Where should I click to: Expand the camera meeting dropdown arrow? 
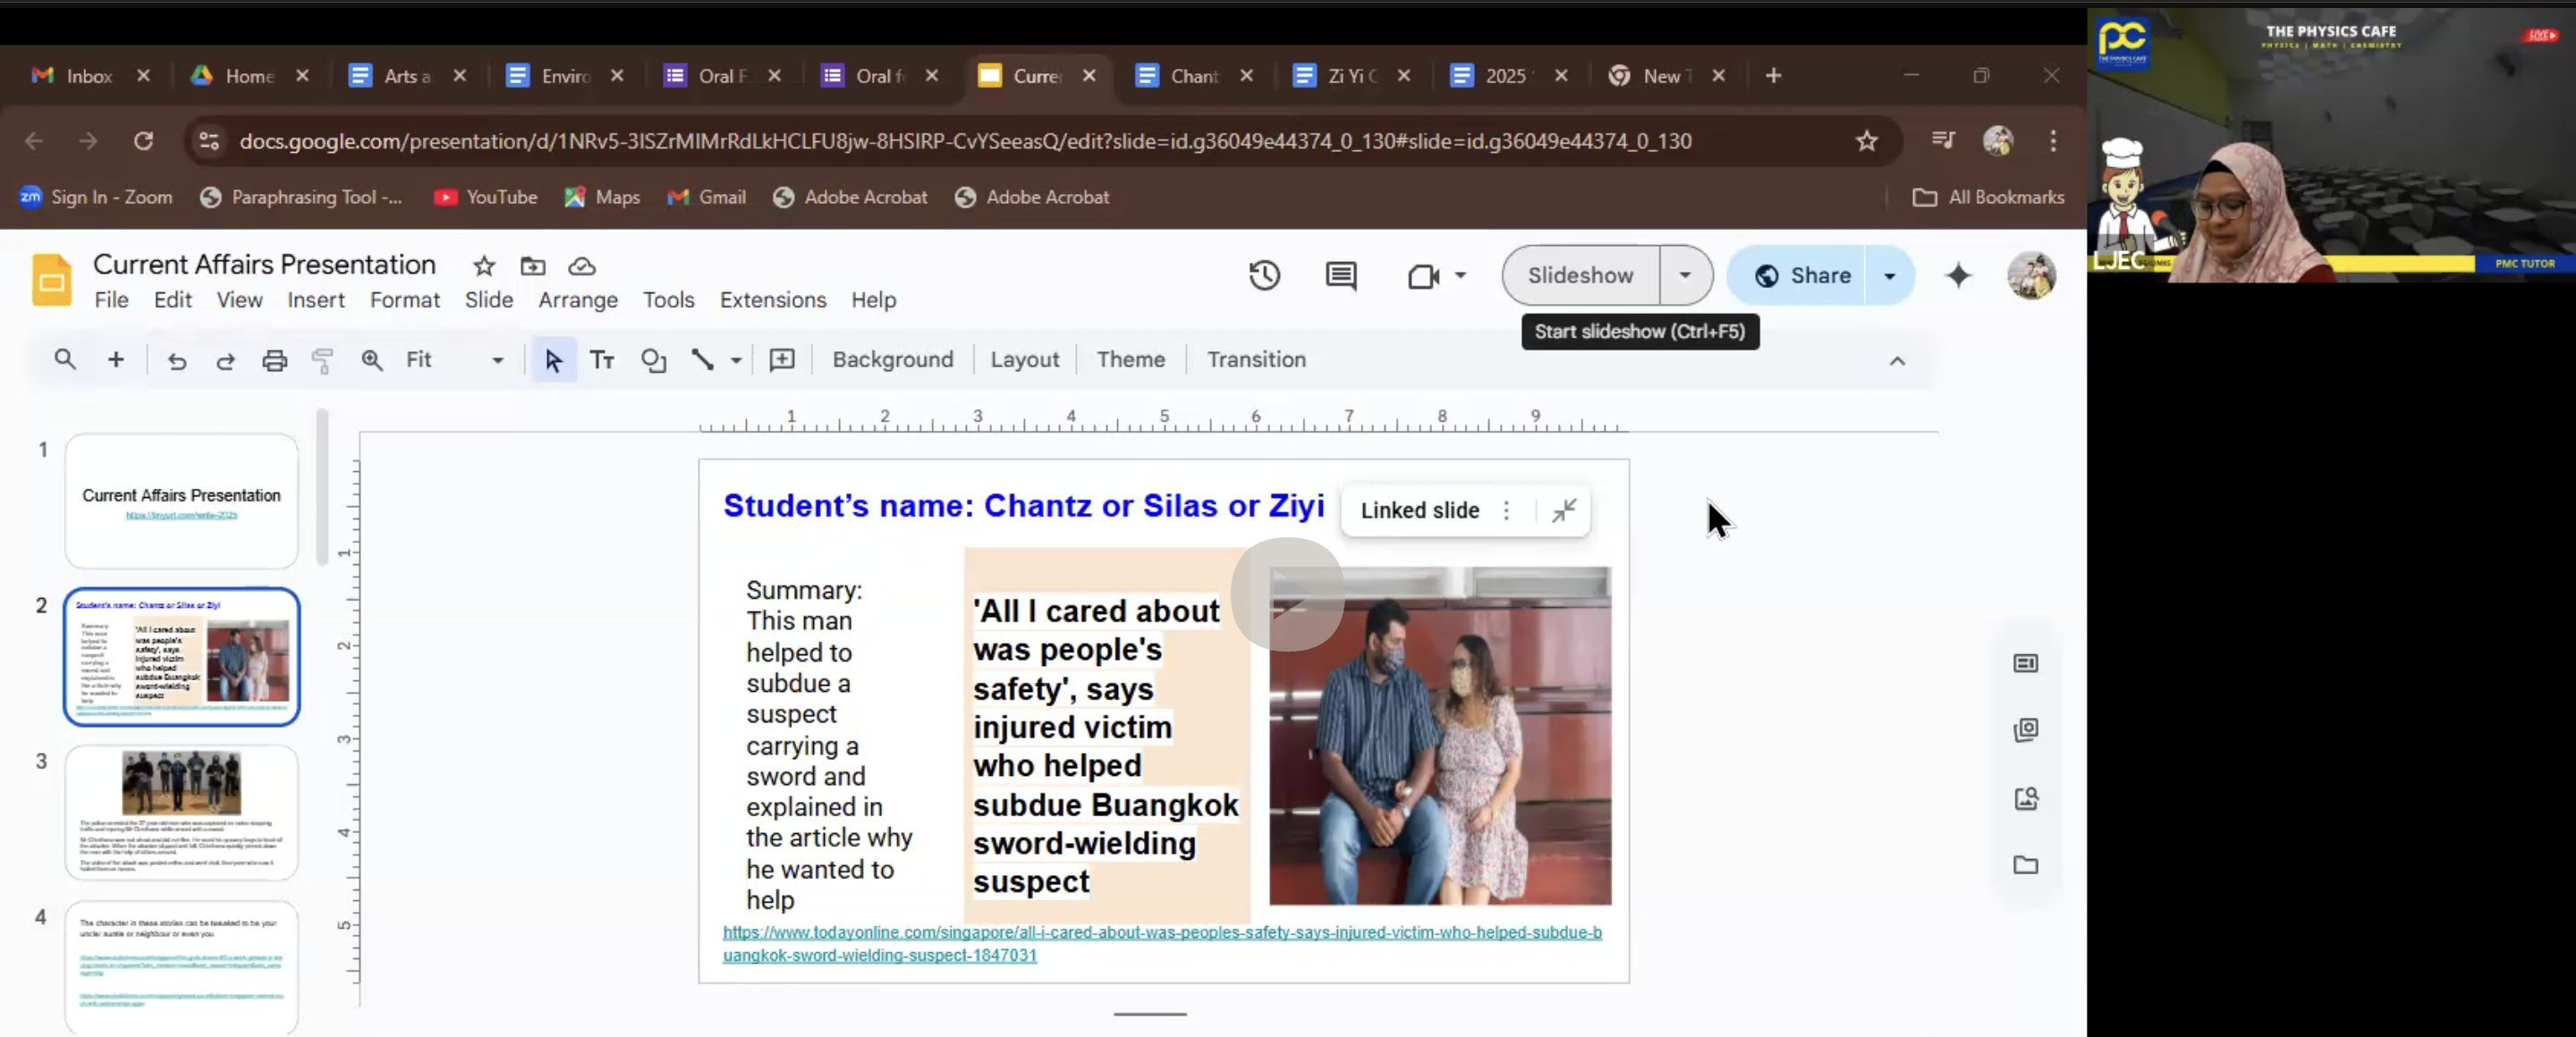[x=1460, y=275]
